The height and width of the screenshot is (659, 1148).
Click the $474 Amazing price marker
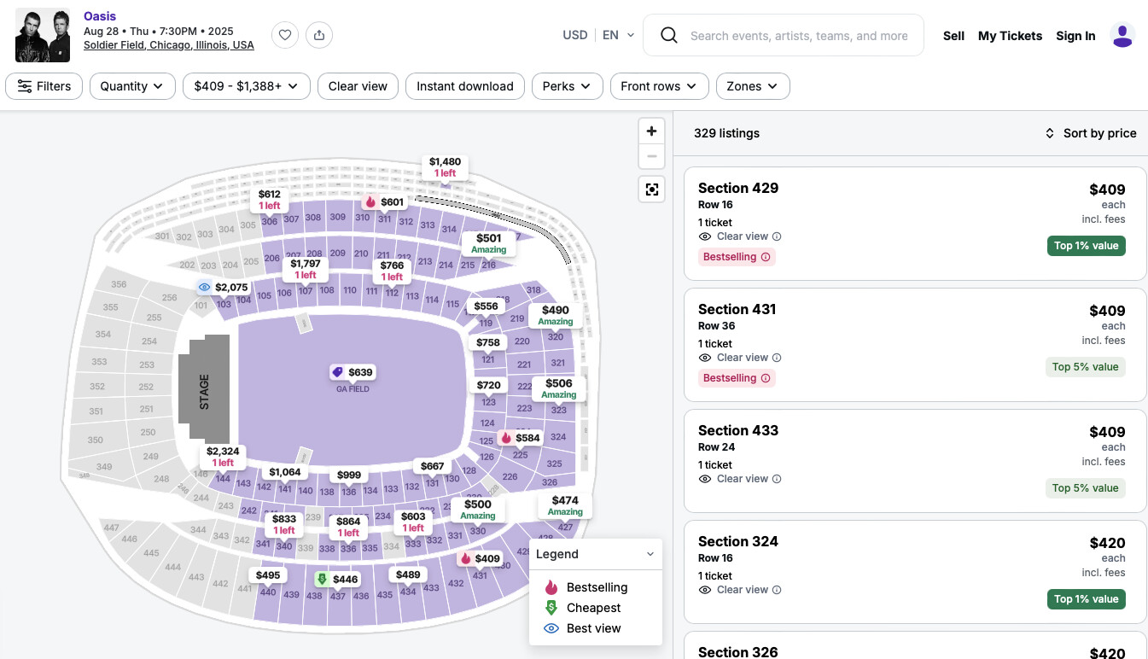(565, 505)
